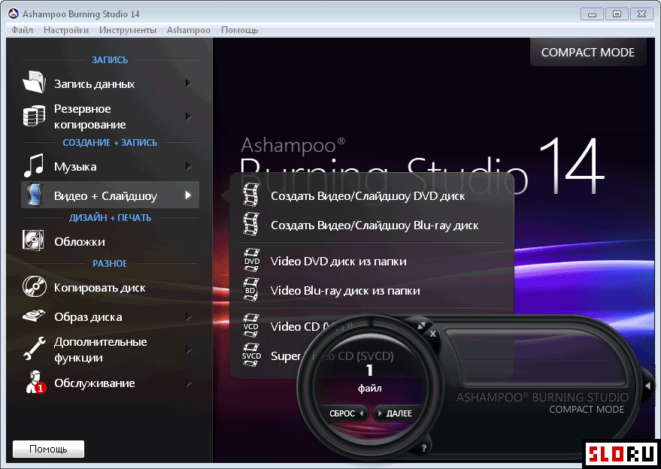Click the Копировать диск label
The image size is (661, 469).
pos(99,288)
